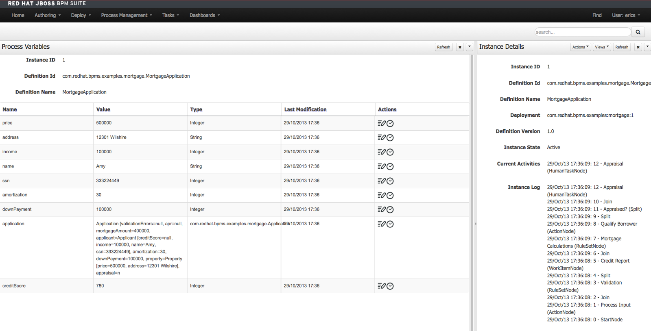Click 'Active' instance state value
The height and width of the screenshot is (331, 651).
(x=553, y=148)
